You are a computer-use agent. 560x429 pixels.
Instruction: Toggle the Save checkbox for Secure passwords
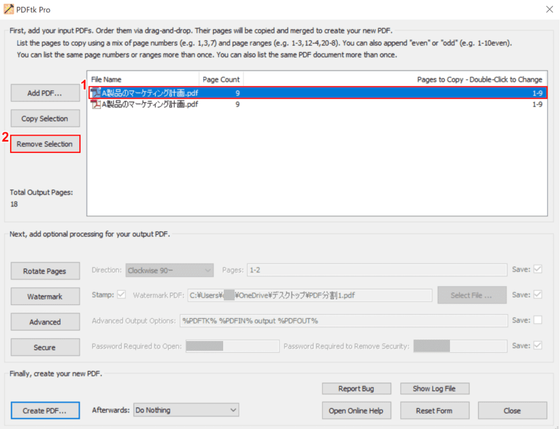click(x=537, y=345)
